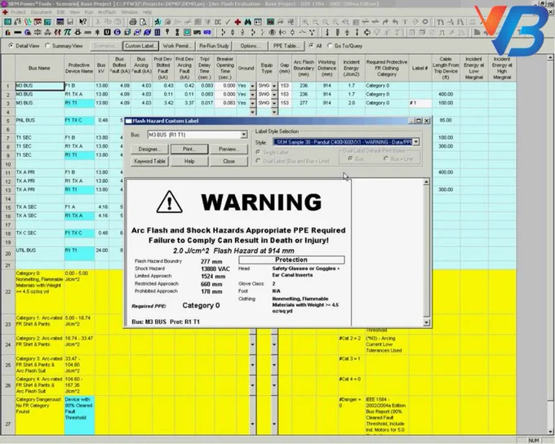Image resolution: width=555 pixels, height=444 pixels.
Task: Select the green pi equivalent icon
Action: [67, 33]
